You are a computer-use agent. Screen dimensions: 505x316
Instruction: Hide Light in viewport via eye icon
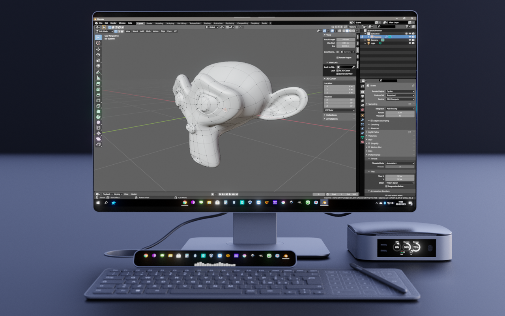coord(410,43)
